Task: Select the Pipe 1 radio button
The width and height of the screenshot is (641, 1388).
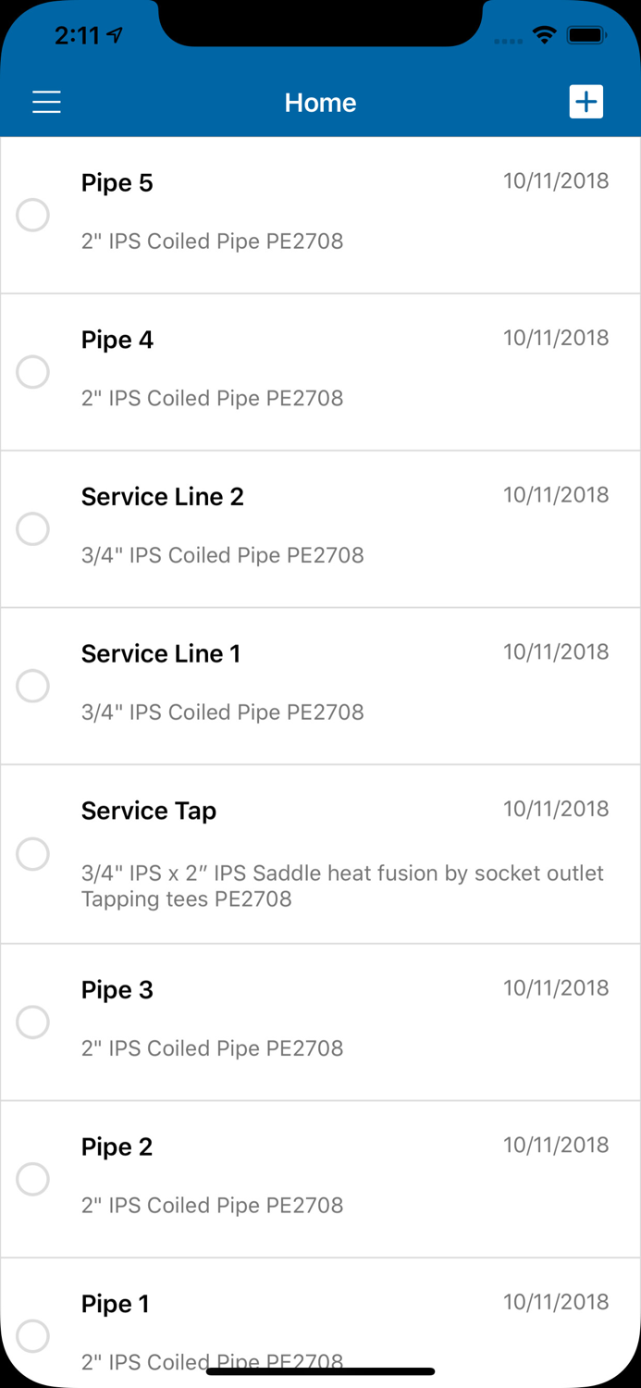Action: pos(33,1336)
